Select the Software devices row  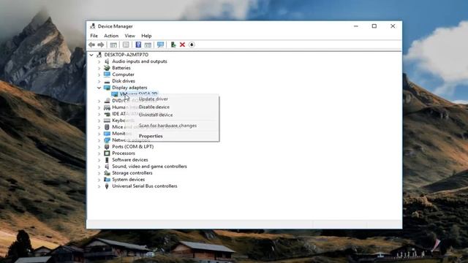[x=130, y=160]
